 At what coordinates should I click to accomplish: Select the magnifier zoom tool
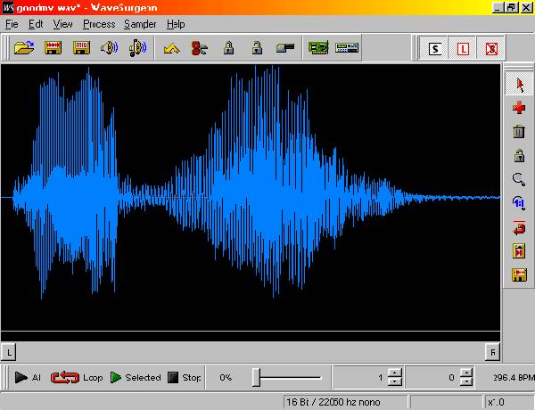(519, 179)
